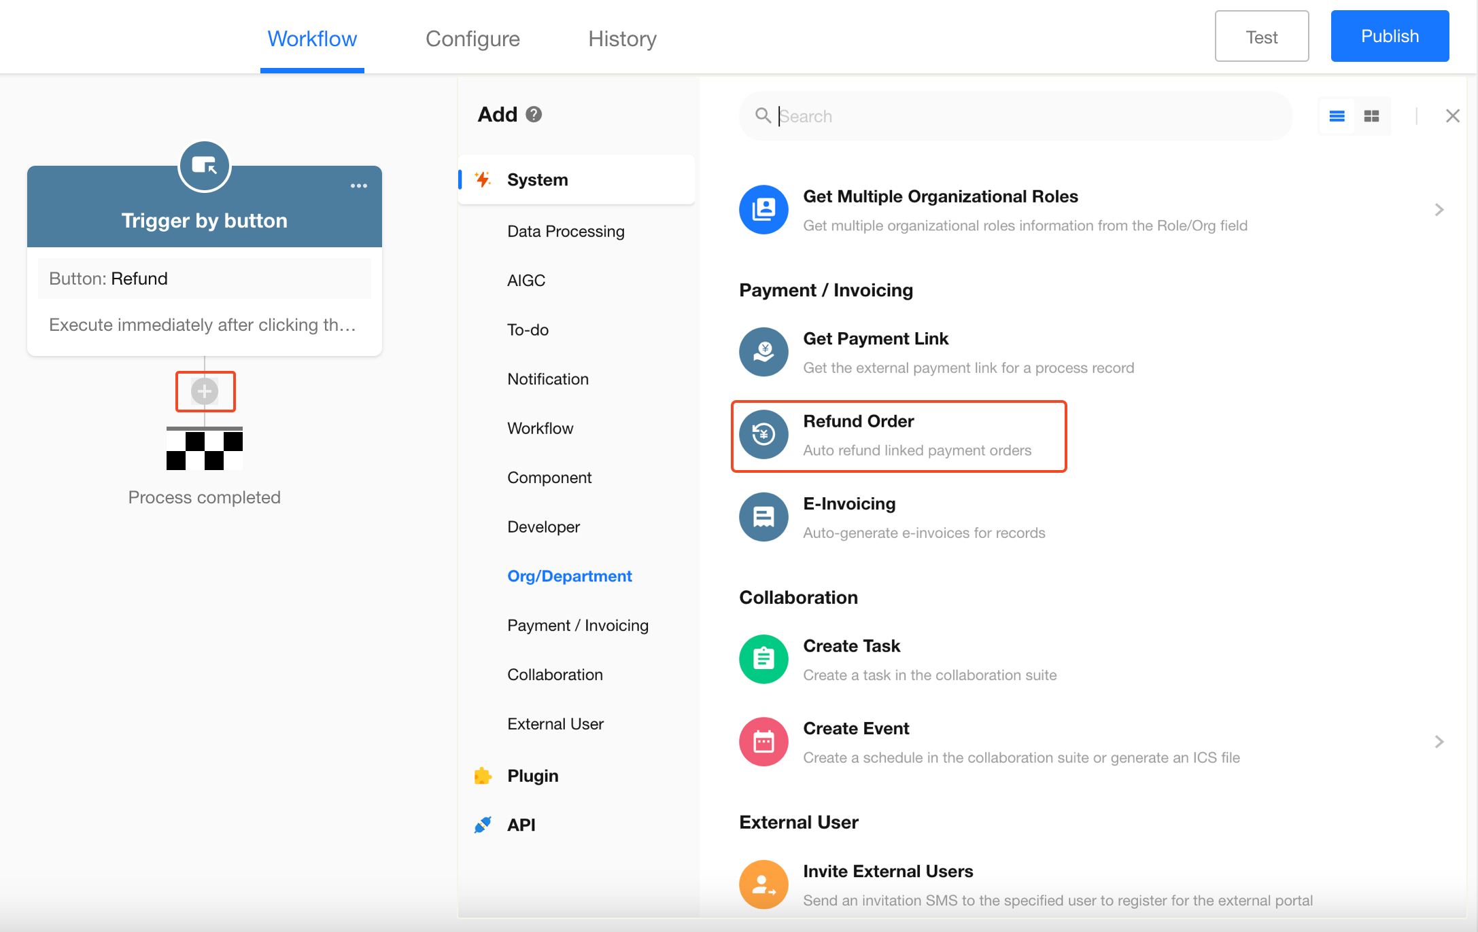Image resolution: width=1478 pixels, height=932 pixels.
Task: Click the plus add-node button below trigger
Action: [205, 391]
